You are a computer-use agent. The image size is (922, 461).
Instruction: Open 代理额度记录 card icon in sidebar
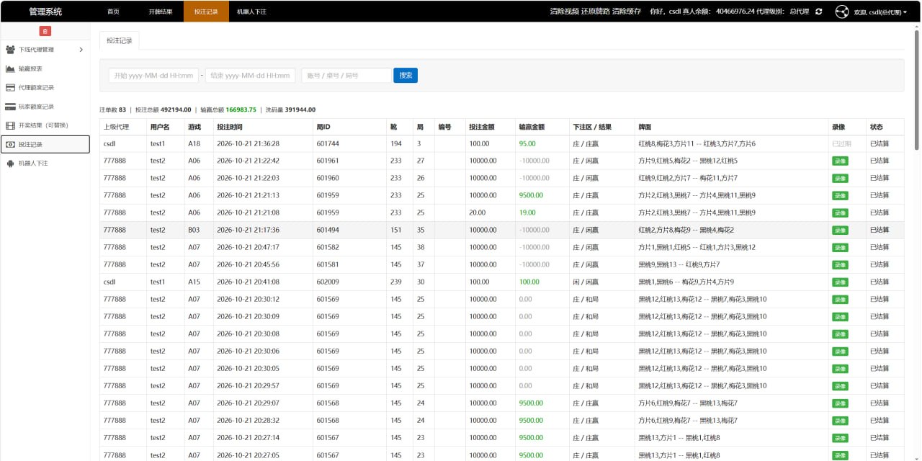[10, 88]
